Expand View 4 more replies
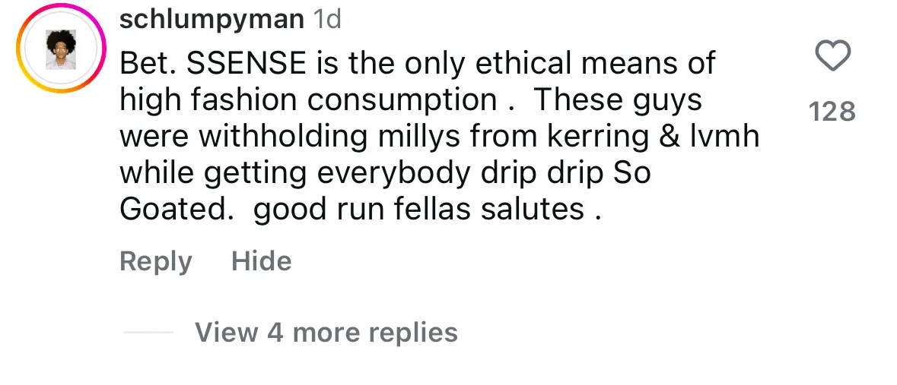This screenshot has height=385, width=897. click(326, 332)
